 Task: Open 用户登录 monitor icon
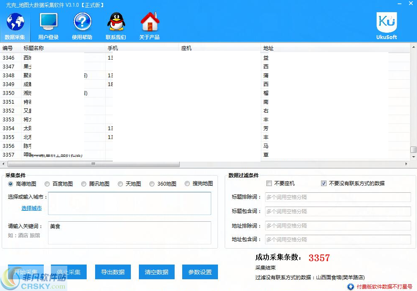[48, 26]
